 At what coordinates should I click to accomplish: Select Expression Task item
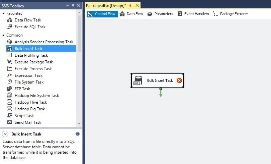tap(29, 75)
